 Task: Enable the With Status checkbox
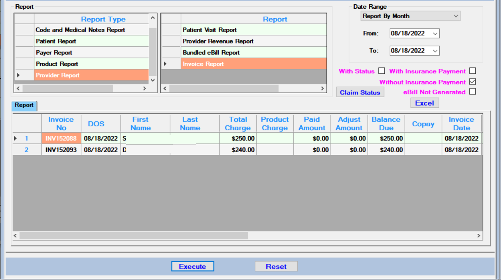tap(381, 71)
